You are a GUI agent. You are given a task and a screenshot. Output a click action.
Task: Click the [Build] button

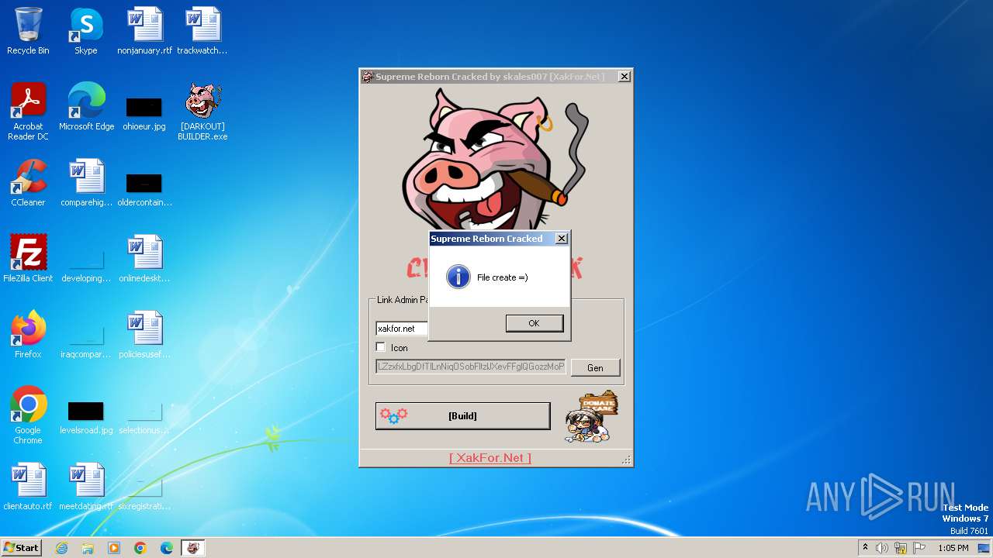(462, 416)
